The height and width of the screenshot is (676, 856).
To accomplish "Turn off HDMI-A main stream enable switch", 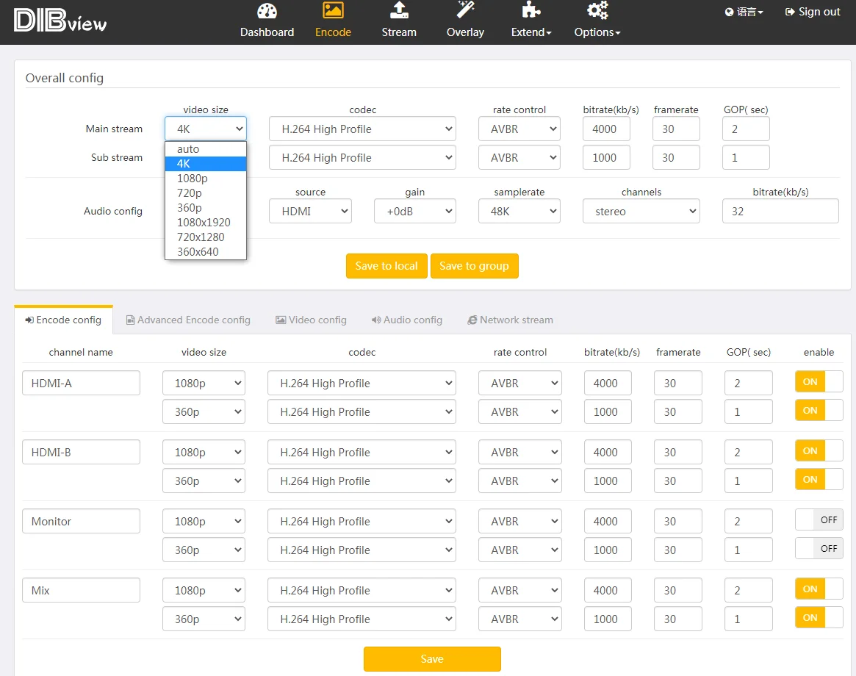I will pos(819,382).
